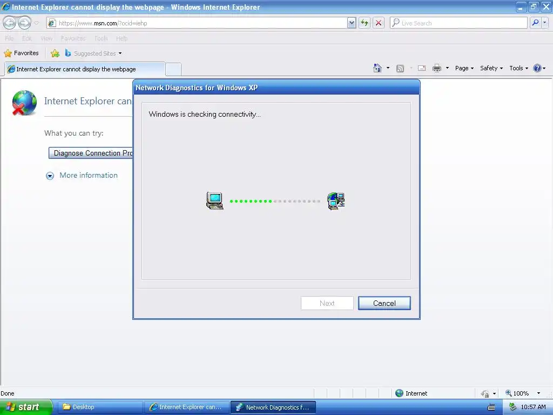Open the Favorites center star button
Image resolution: width=553 pixels, height=415 pixels.
[21, 53]
